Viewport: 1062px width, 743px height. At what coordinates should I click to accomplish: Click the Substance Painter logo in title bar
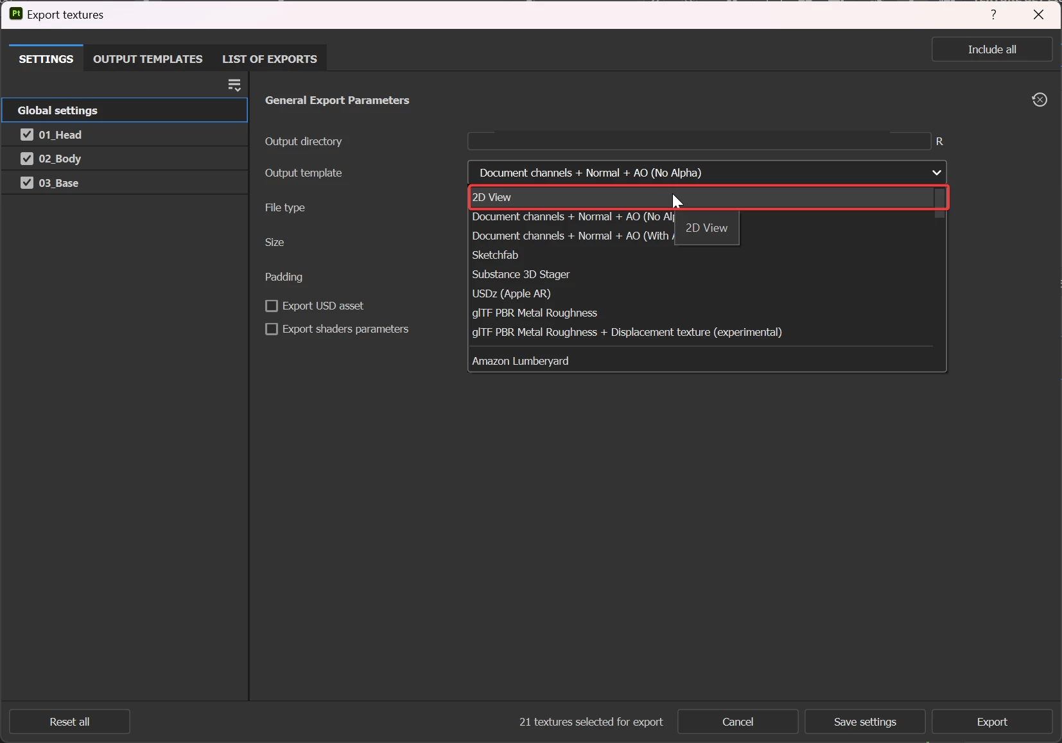(x=16, y=14)
